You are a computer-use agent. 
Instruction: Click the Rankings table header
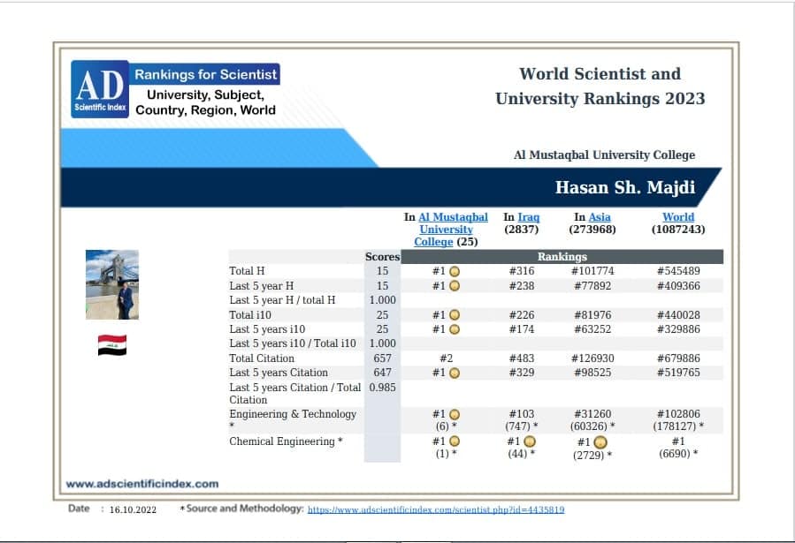pos(562,257)
